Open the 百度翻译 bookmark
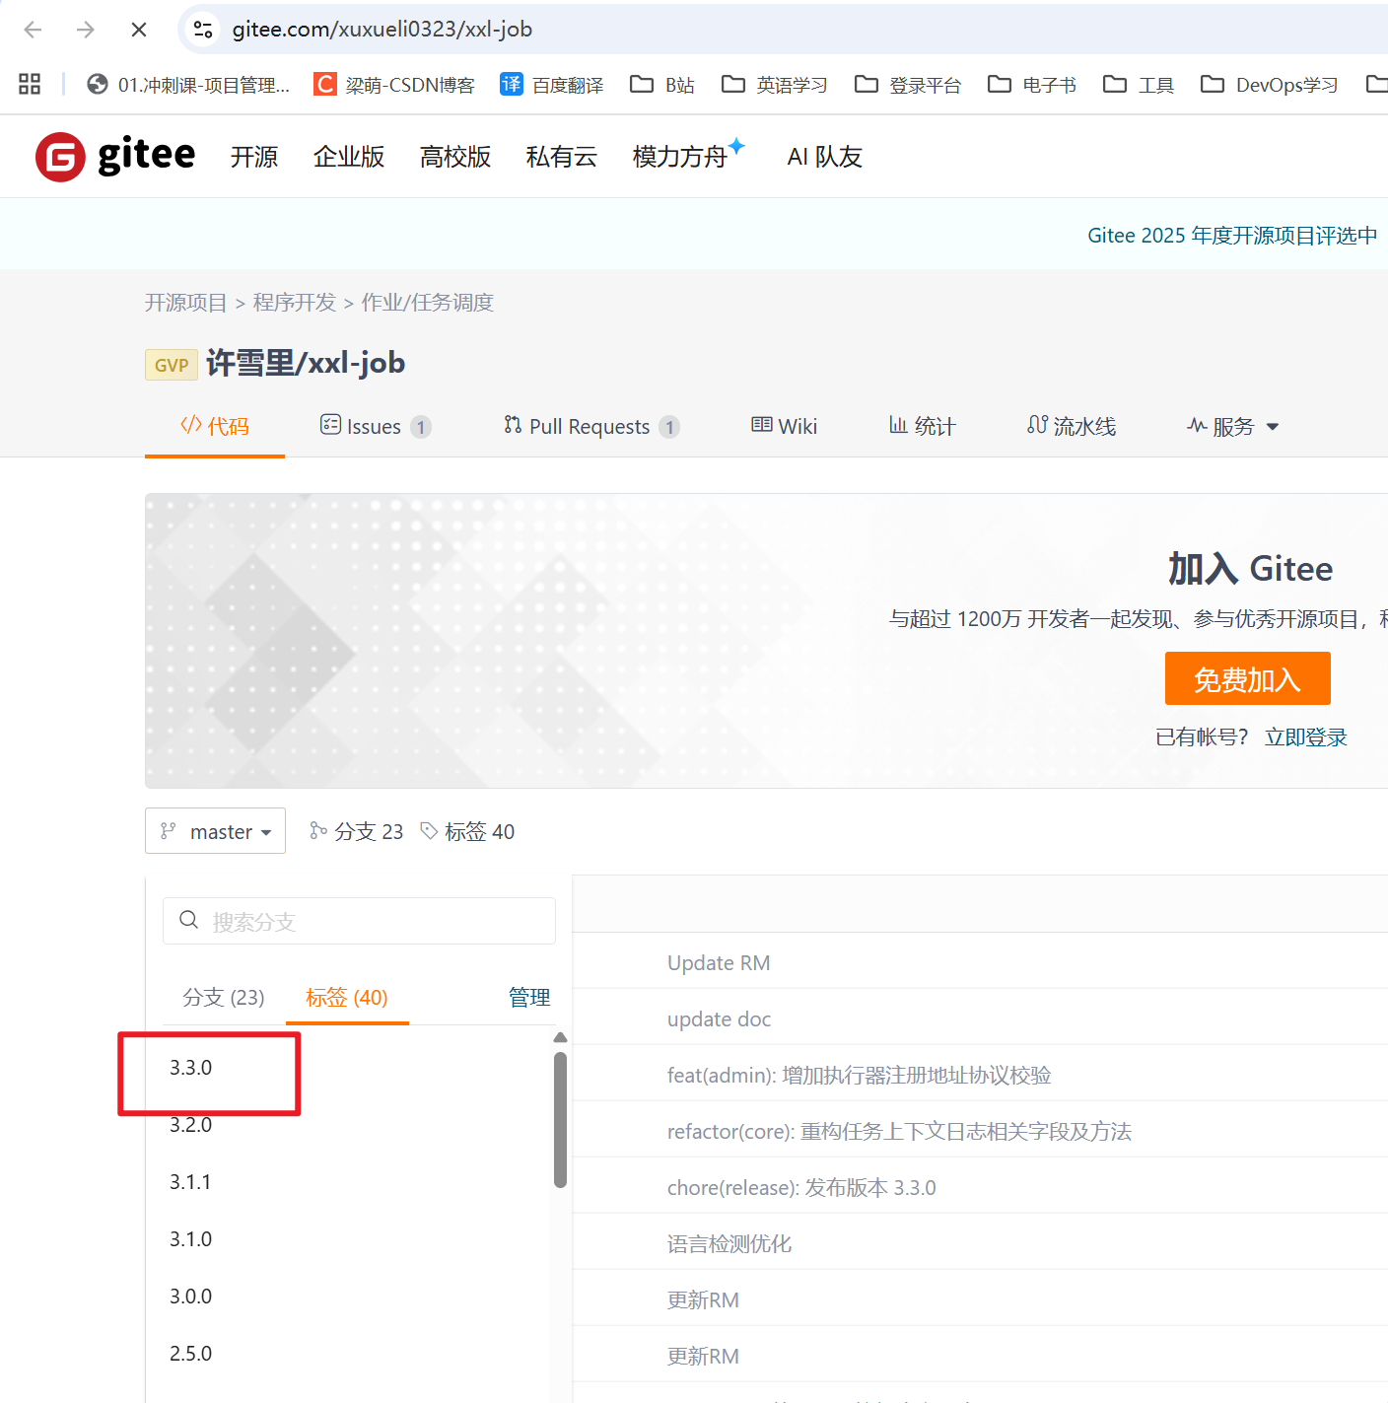The image size is (1388, 1403). coord(552,85)
